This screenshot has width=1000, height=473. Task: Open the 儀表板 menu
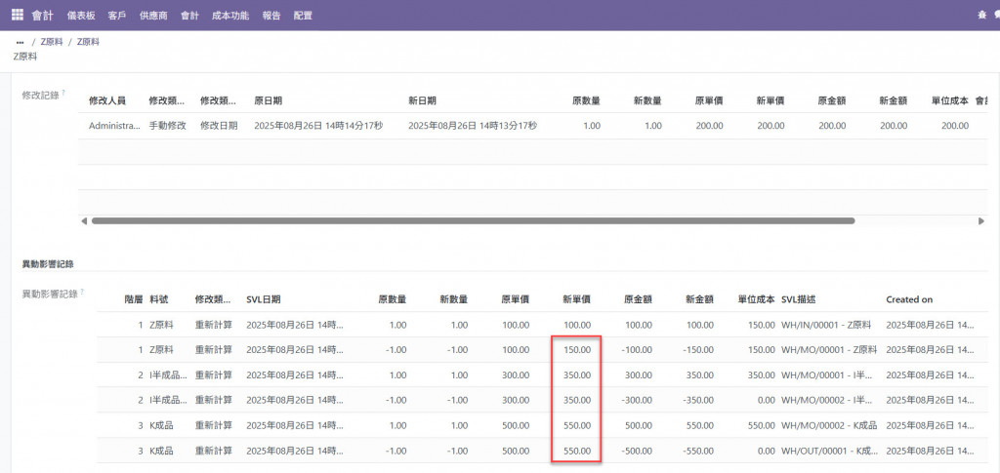pyautogui.click(x=80, y=16)
